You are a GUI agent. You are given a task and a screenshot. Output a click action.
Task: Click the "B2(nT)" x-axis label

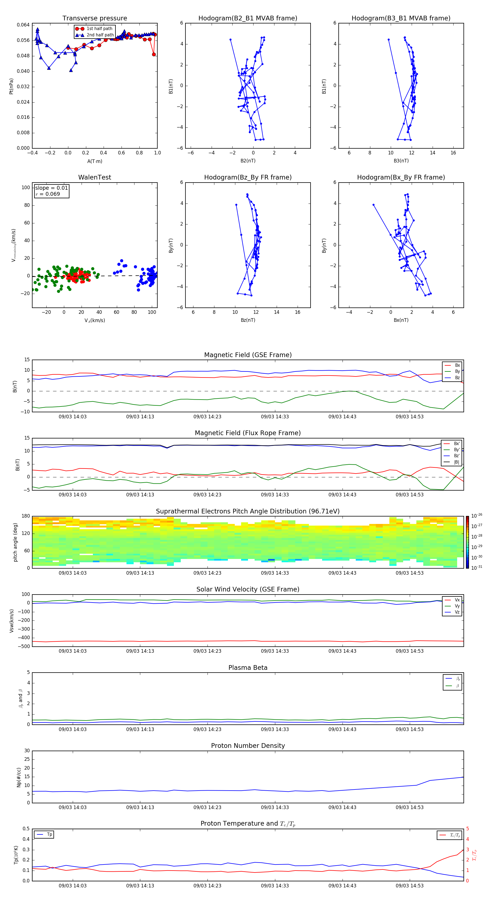pos(248,161)
